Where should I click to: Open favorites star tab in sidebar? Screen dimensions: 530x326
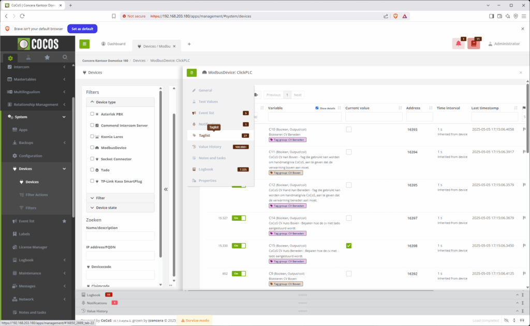[47, 58]
